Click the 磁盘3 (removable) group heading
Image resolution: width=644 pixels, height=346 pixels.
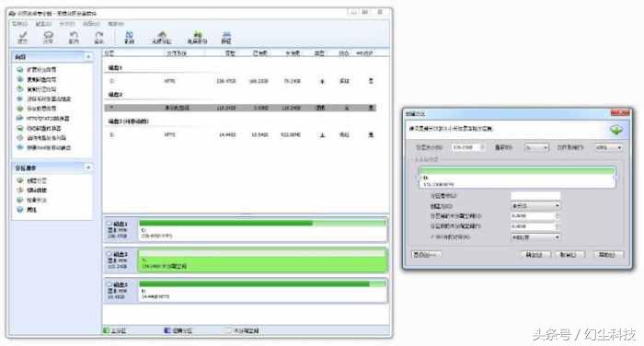[128, 121]
